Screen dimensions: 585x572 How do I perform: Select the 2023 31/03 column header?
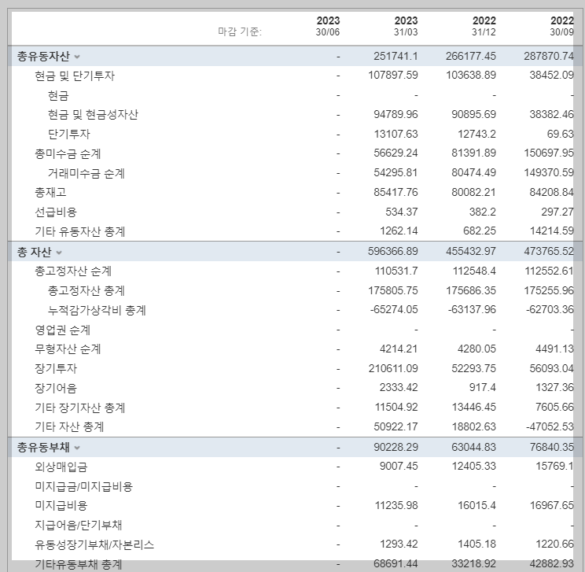pos(406,26)
